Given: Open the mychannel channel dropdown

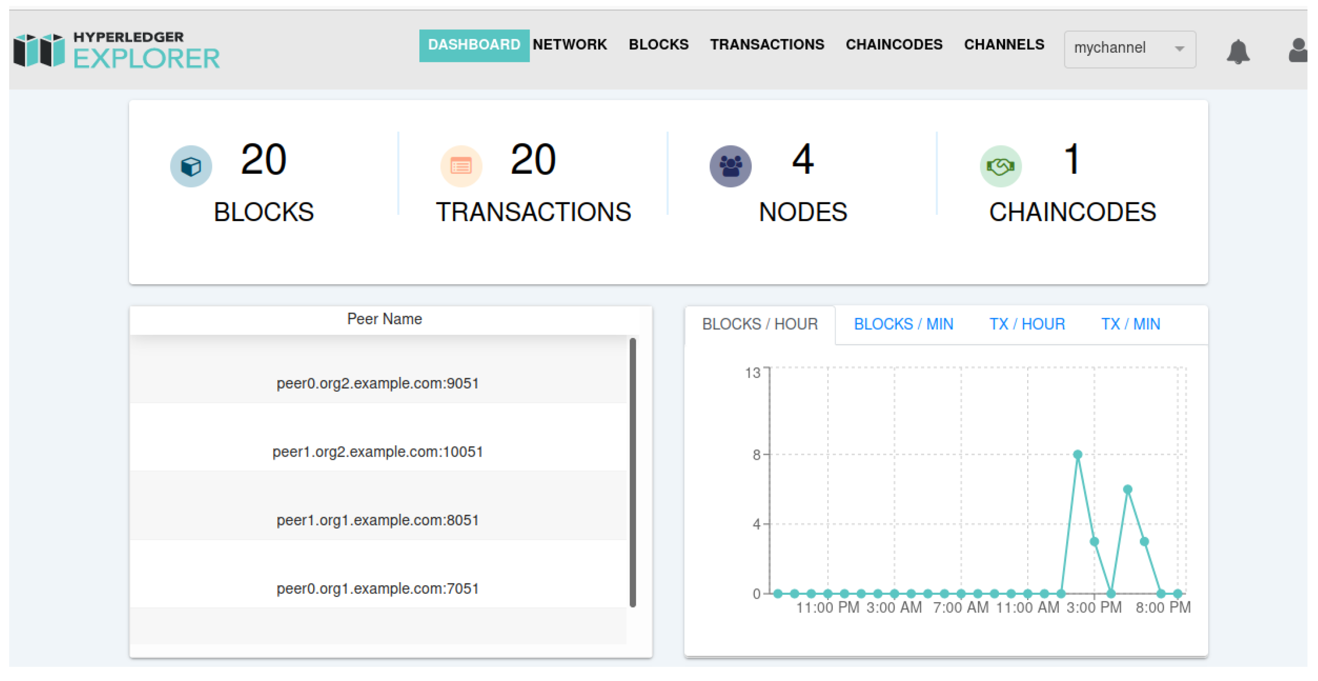Looking at the screenshot, I should 1121,49.
